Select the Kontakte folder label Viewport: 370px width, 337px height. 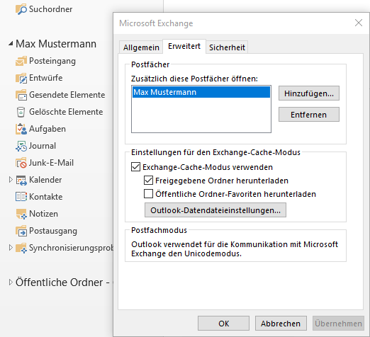pyautogui.click(x=46, y=197)
